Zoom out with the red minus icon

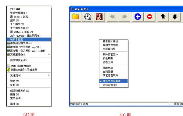[x=150, y=17]
